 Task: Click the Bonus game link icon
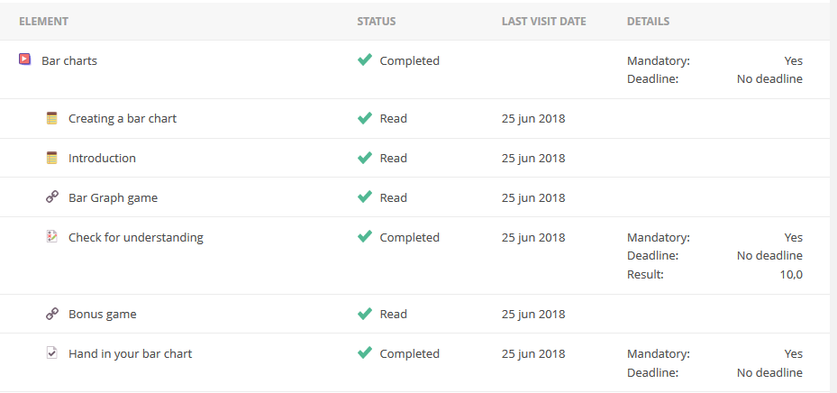(52, 314)
